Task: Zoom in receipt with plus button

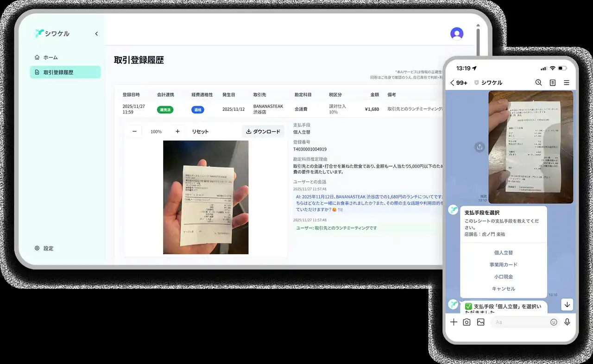Action: coord(177,132)
